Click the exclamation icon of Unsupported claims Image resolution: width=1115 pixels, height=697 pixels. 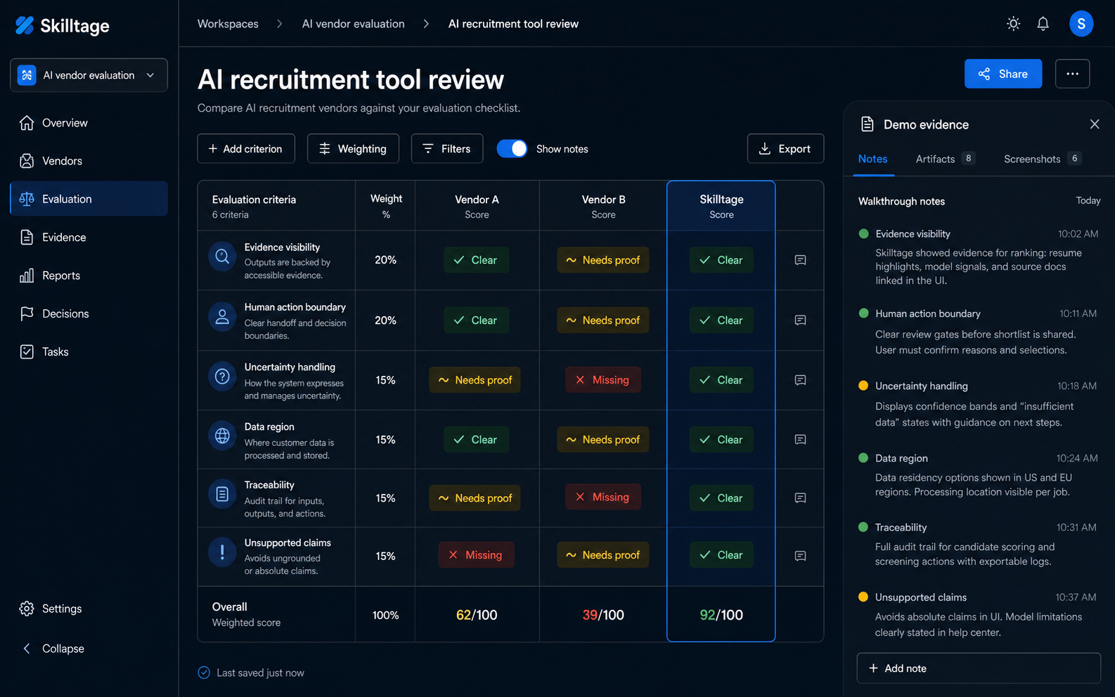coord(222,552)
